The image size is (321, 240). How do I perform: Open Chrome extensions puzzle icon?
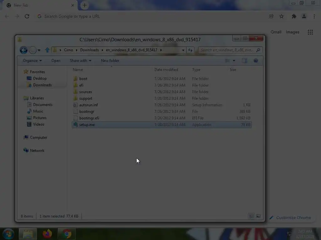click(x=294, y=16)
